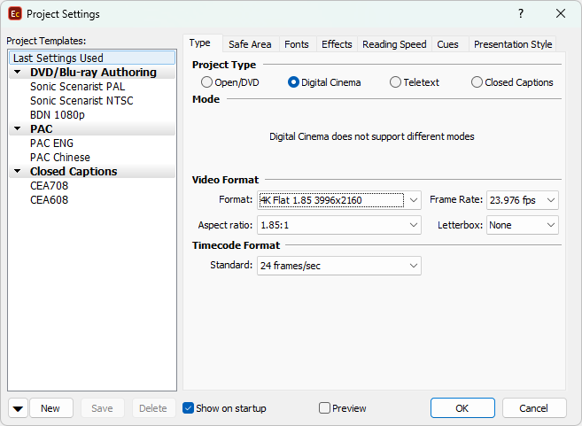Choose Closed Captions project type
The image size is (582, 426).
pyautogui.click(x=477, y=82)
